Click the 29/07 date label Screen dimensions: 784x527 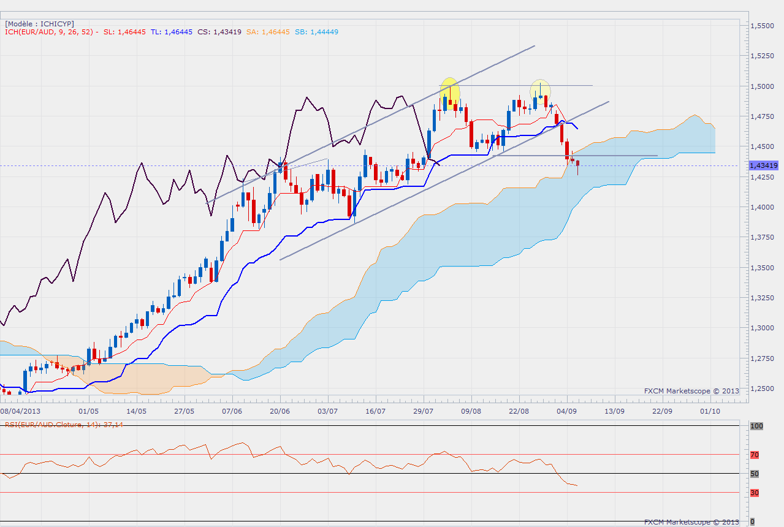423,412
